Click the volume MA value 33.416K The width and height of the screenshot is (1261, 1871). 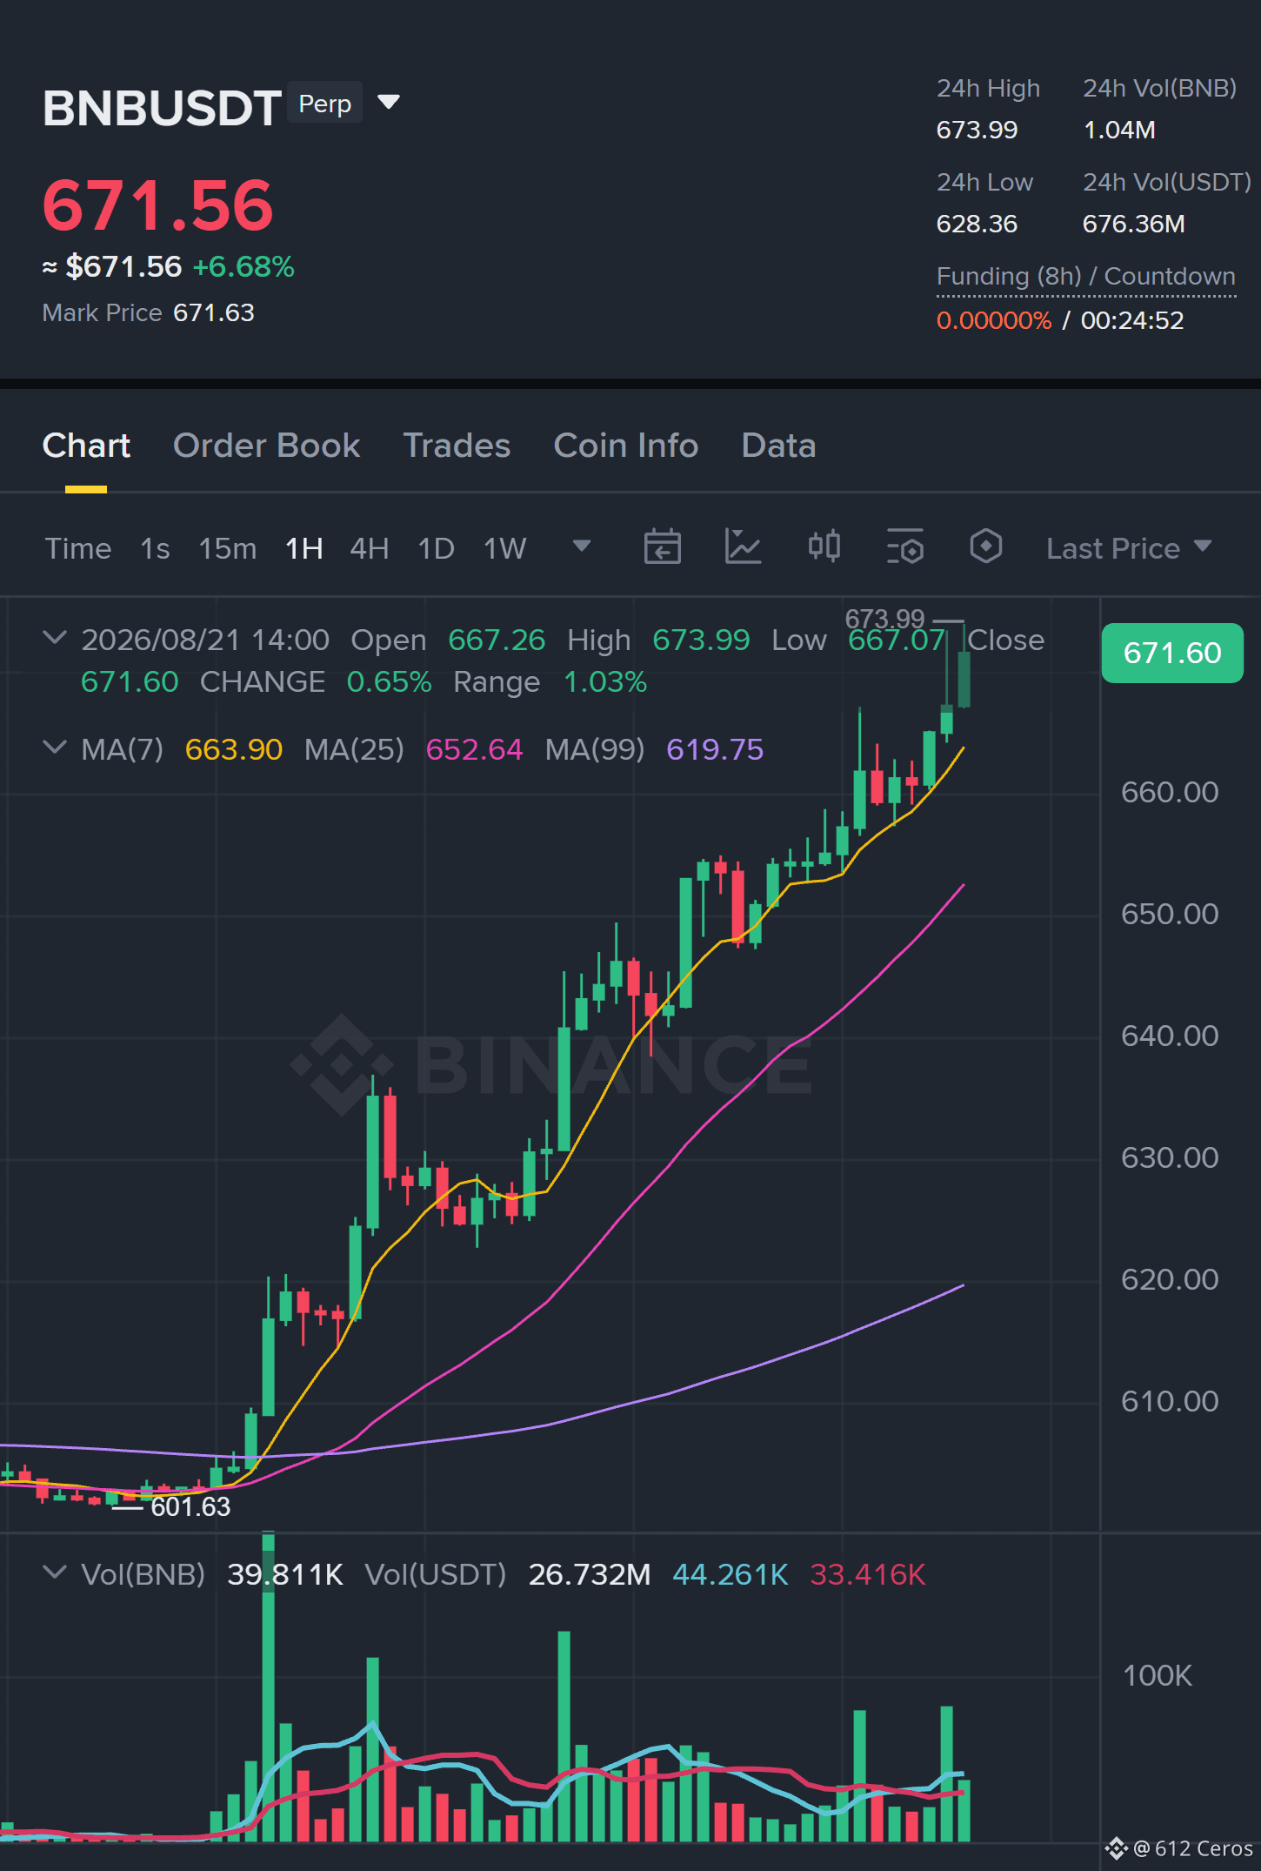click(867, 1574)
